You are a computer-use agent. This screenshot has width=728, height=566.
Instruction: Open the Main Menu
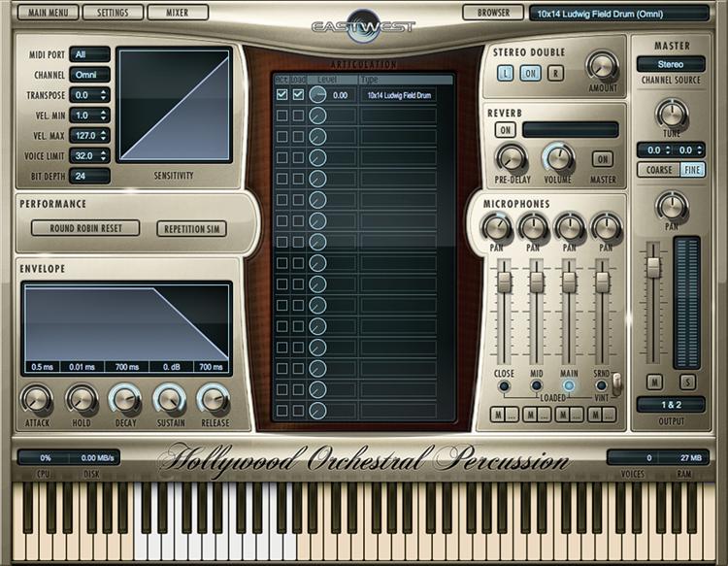click(48, 13)
